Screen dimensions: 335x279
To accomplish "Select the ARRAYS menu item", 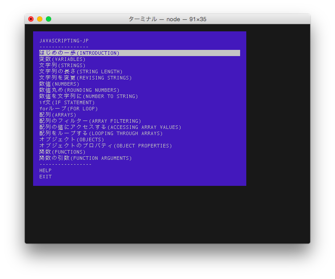I will coord(58,115).
